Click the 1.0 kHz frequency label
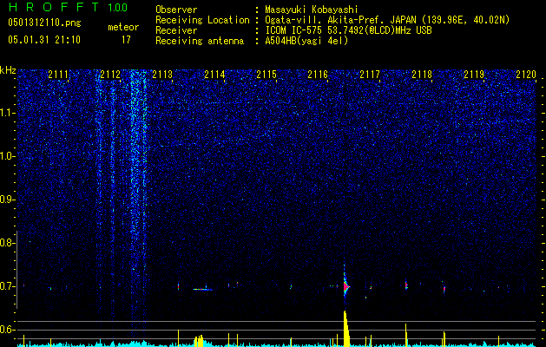This screenshot has height=347, width=546. pyautogui.click(x=6, y=156)
